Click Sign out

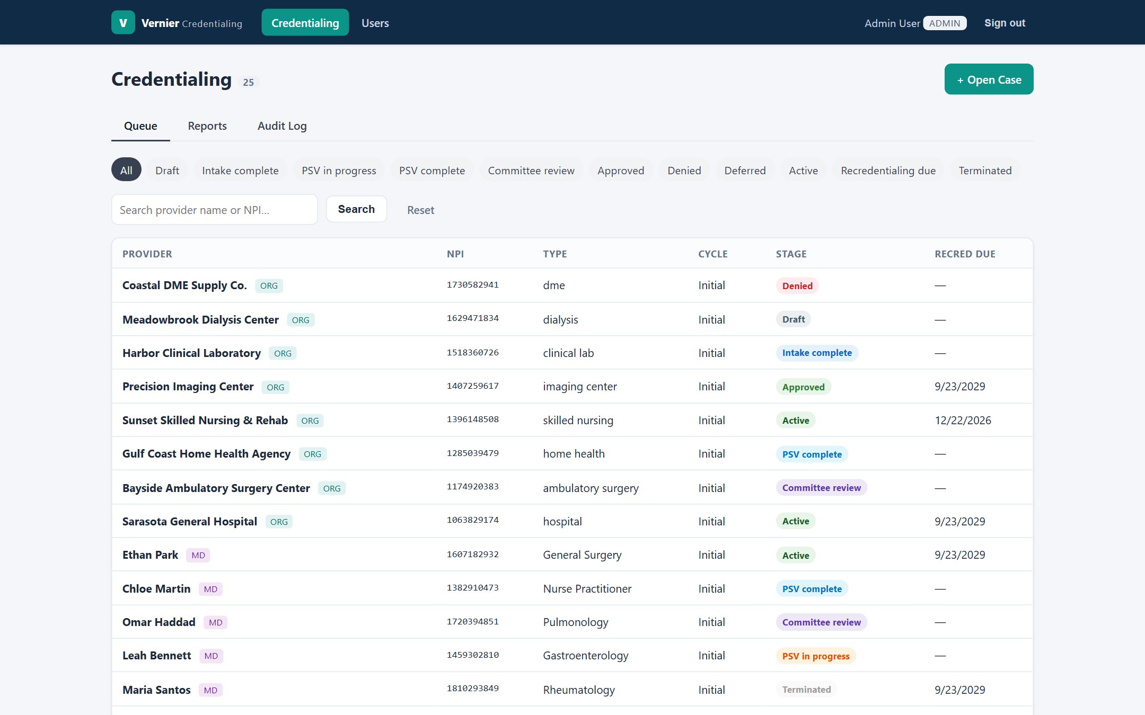[1005, 23]
